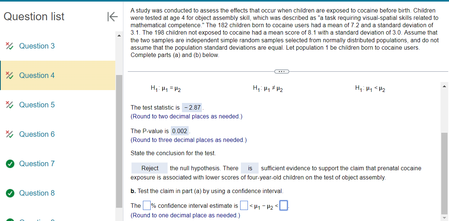The width and height of the screenshot is (449, 221).
Task: Open Question 6 from the Question list
Action: click(37, 134)
